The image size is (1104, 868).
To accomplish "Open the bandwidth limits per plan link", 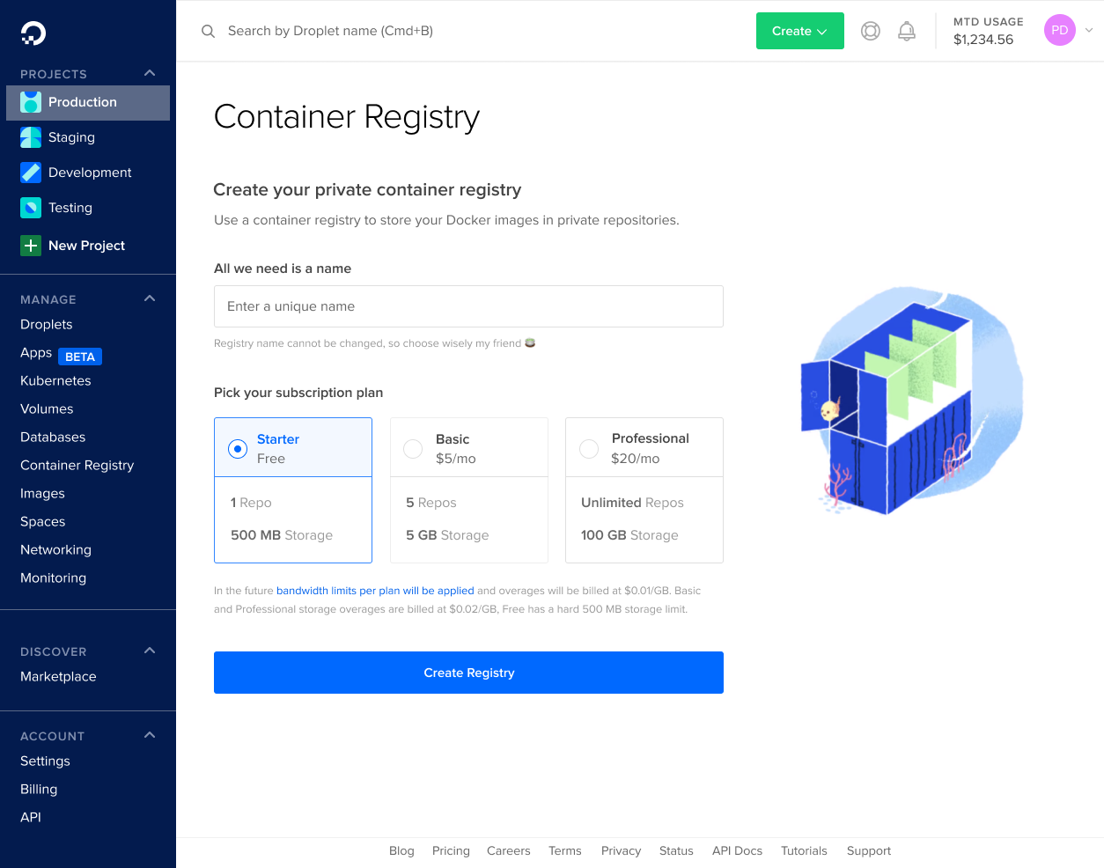I will [x=375, y=591].
